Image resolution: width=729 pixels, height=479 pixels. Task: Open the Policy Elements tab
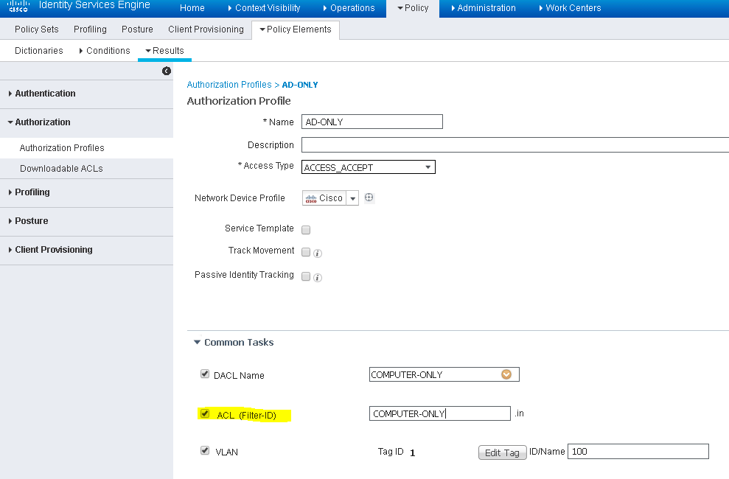tap(296, 29)
